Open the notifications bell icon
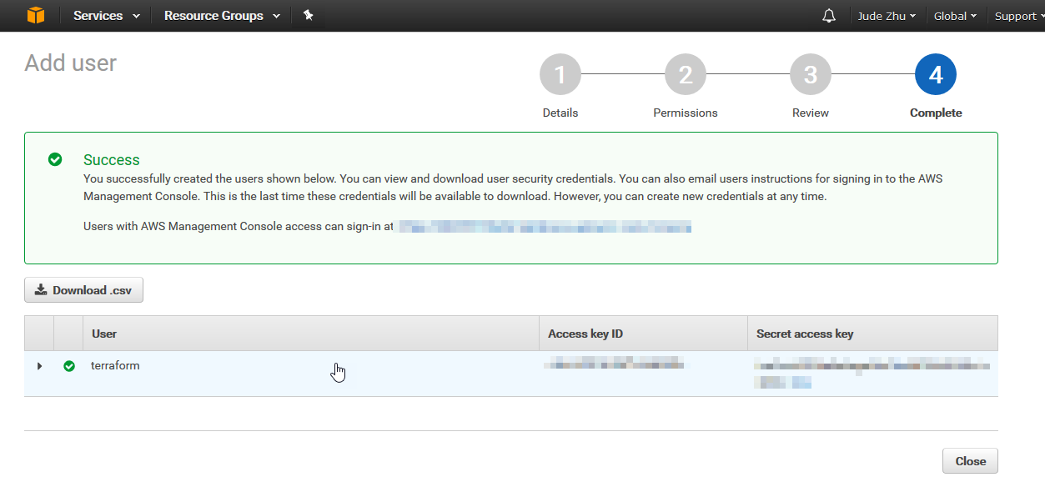This screenshot has height=492, width=1045. 828,16
